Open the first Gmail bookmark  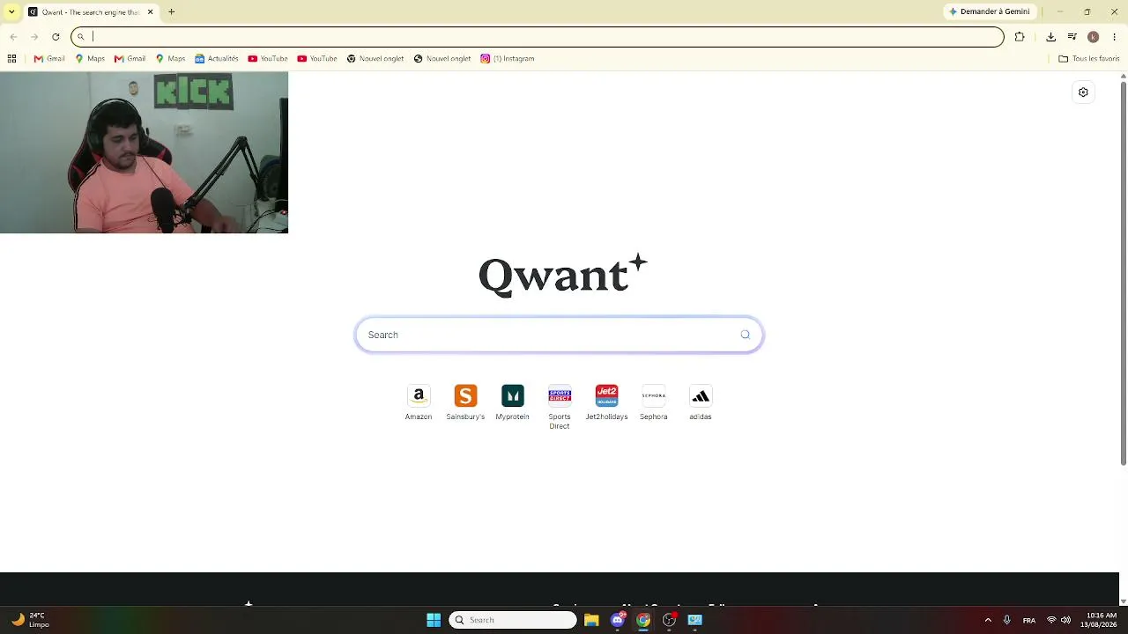[49, 59]
